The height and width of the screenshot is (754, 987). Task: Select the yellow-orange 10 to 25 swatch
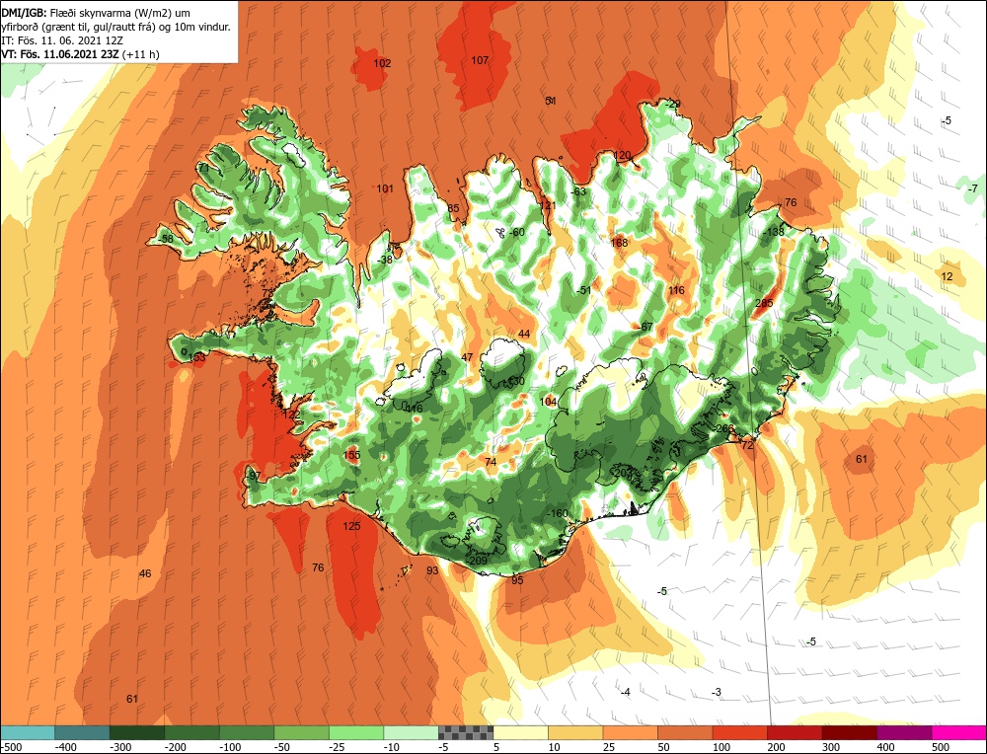575,732
